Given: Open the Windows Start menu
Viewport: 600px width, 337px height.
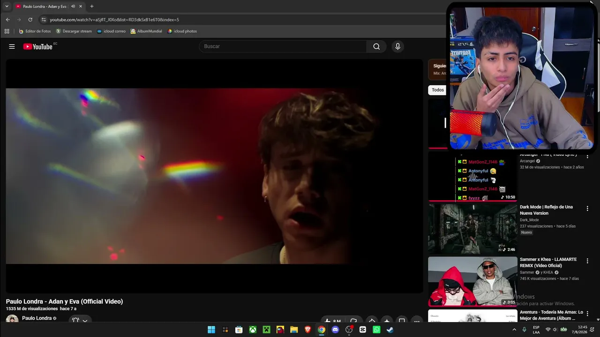Looking at the screenshot, I should click(x=211, y=330).
